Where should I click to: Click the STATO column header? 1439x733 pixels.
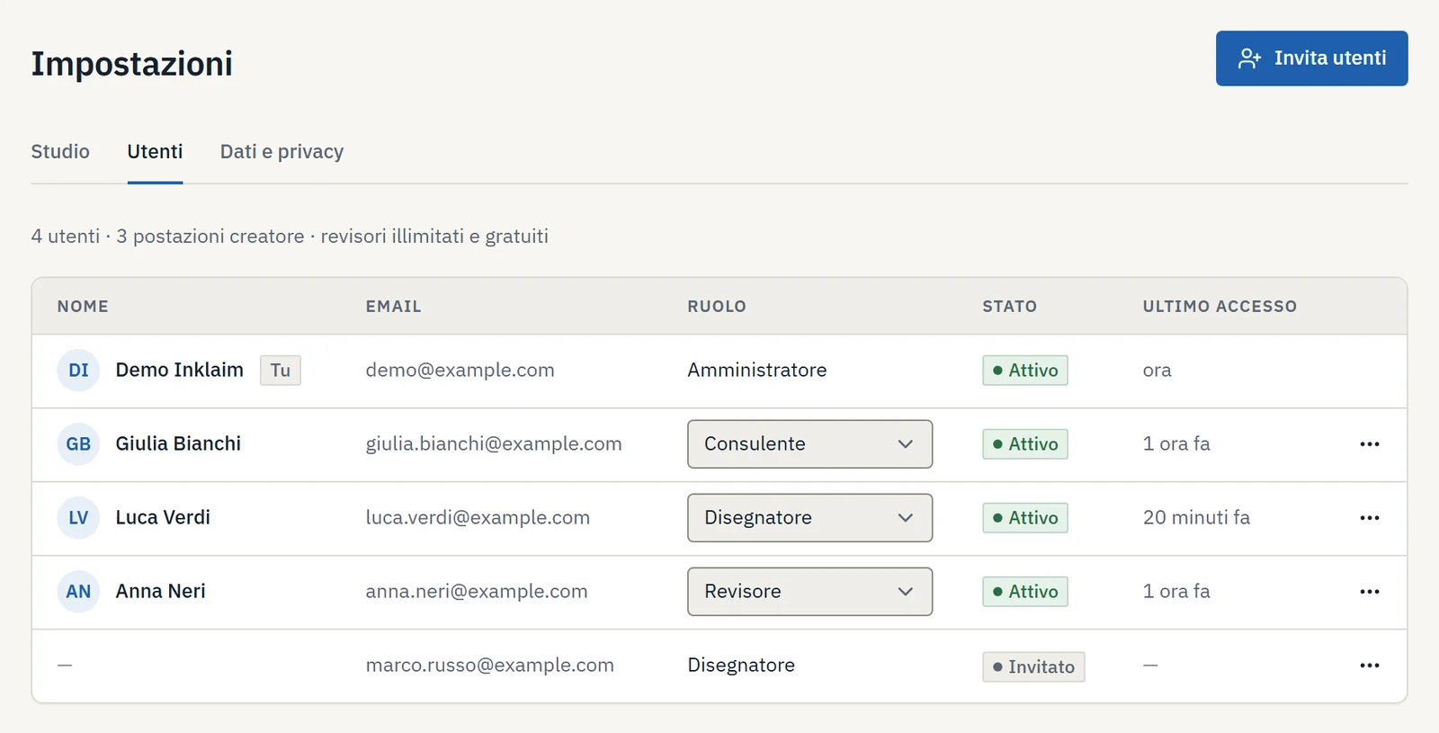1009,307
